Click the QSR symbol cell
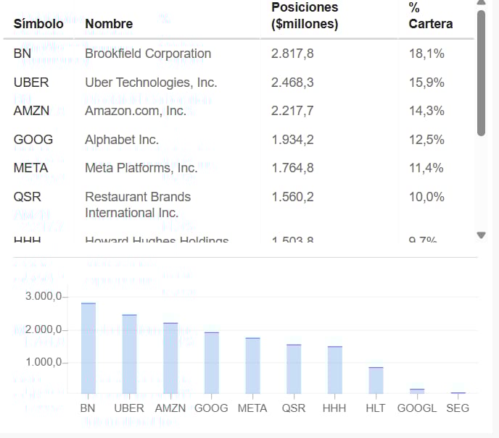 click(27, 197)
